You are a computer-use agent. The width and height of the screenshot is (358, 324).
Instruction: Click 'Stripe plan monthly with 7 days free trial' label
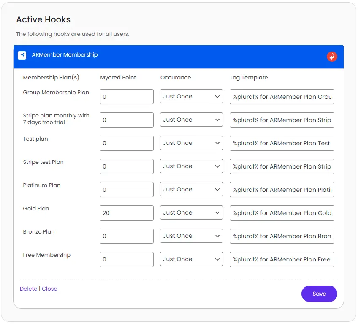click(56, 119)
